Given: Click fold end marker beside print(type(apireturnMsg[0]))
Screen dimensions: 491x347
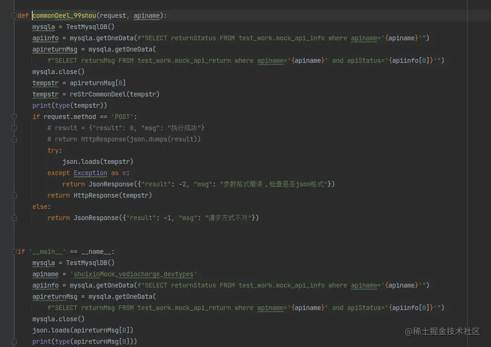Looking at the screenshot, I should click(14, 342).
